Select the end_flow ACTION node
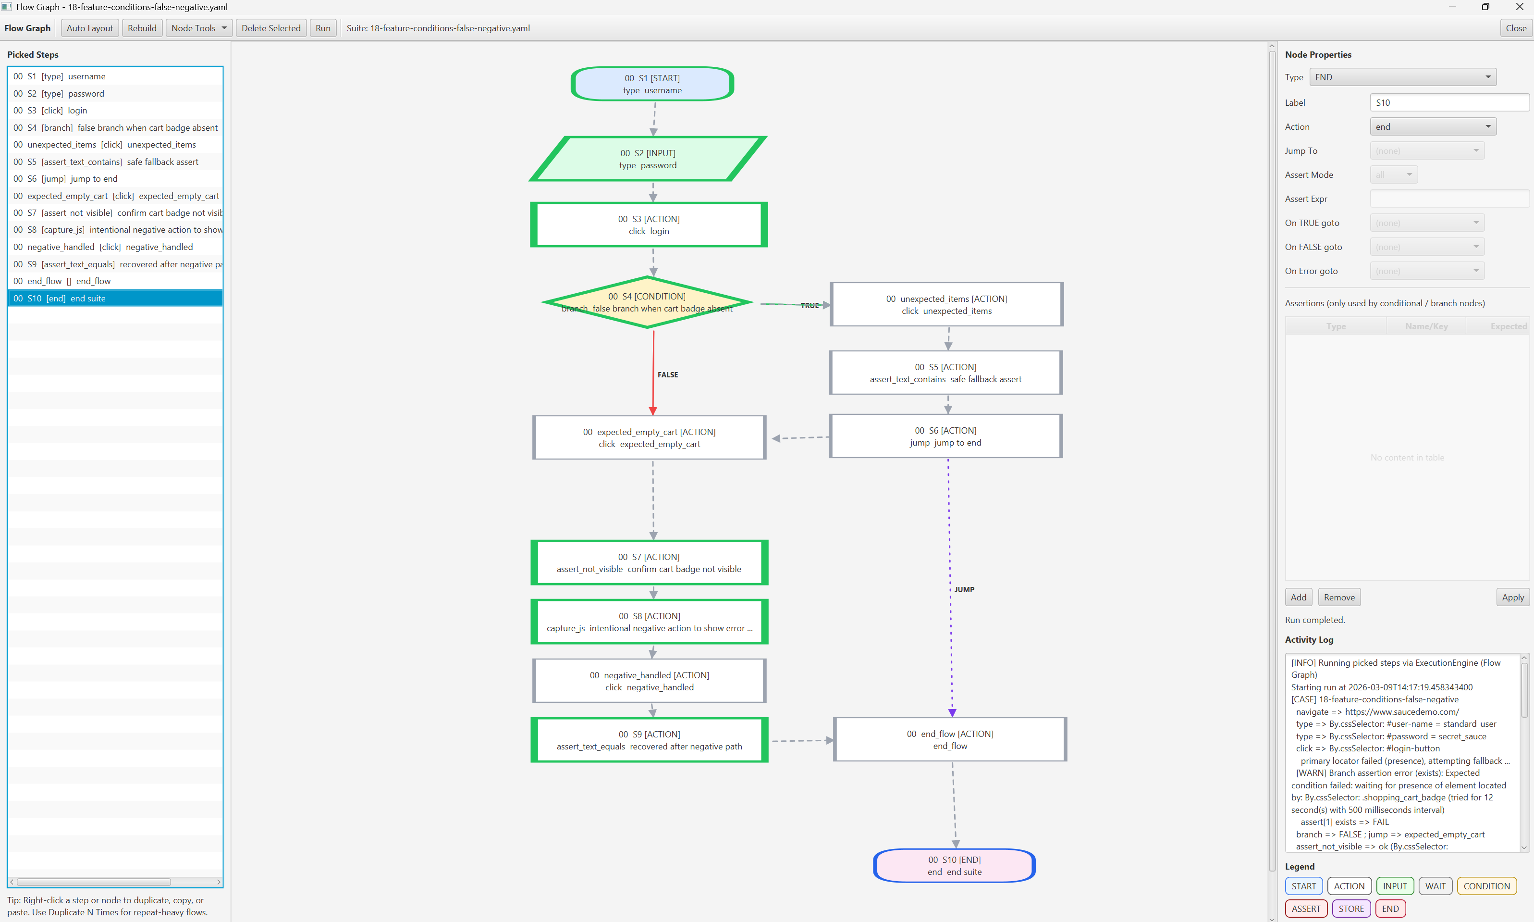The height and width of the screenshot is (922, 1534). (950, 739)
